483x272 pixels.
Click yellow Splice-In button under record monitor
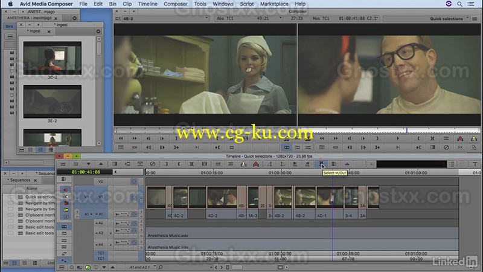click(474, 138)
